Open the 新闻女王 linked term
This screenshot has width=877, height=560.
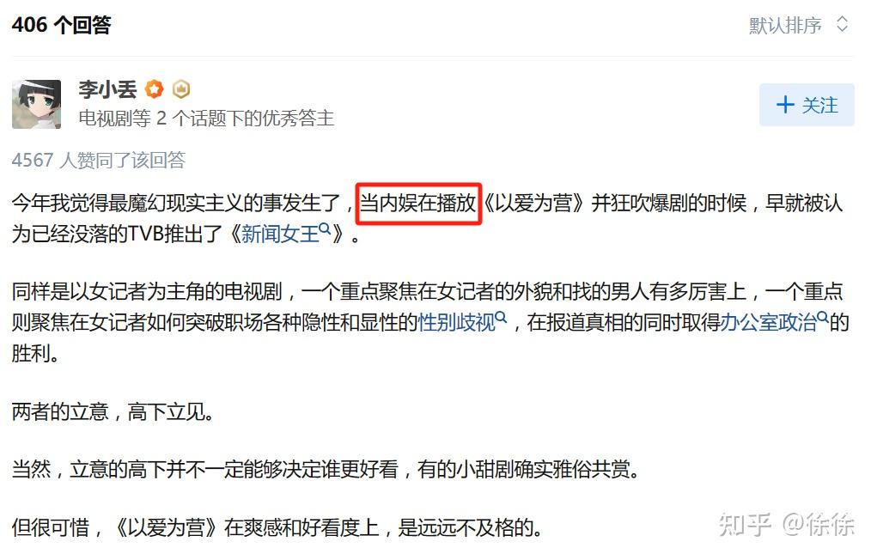click(x=280, y=234)
